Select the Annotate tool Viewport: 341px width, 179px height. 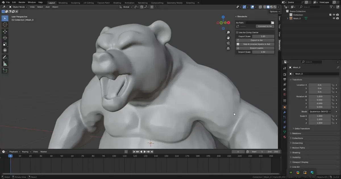[5, 57]
